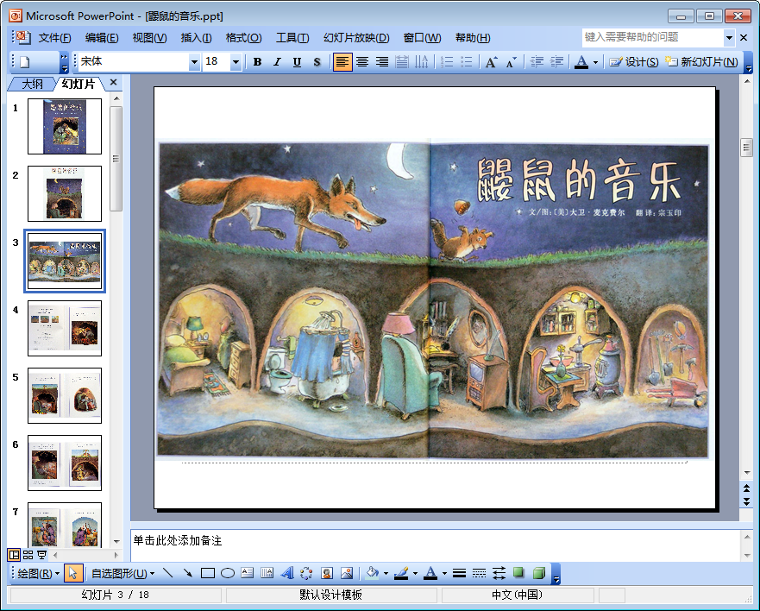
Task: Open the fill color dropdown arrow
Action: pyautogui.click(x=386, y=574)
